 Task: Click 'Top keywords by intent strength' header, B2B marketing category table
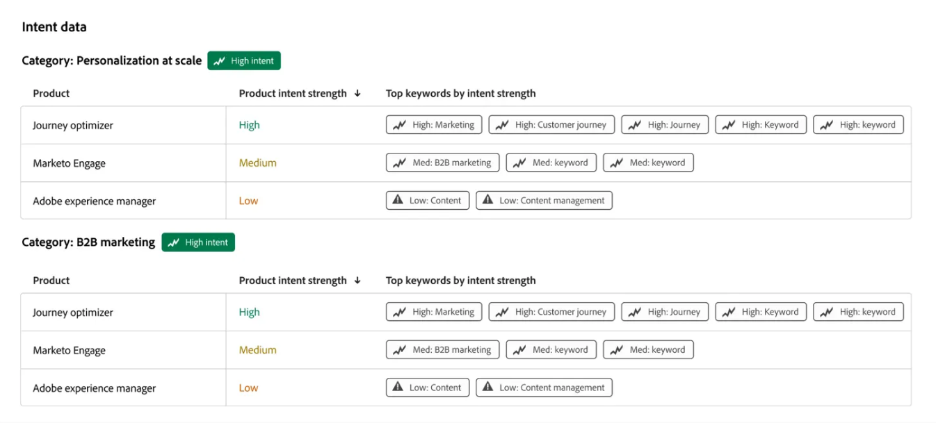461,281
